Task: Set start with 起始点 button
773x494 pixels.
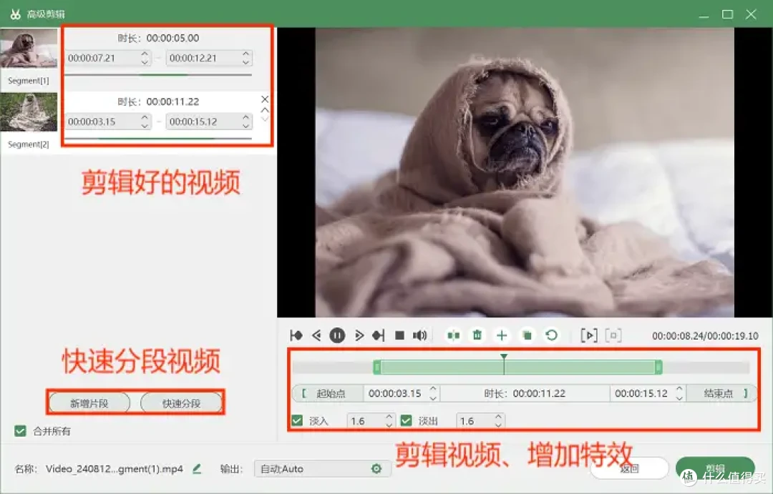Action: pos(328,393)
